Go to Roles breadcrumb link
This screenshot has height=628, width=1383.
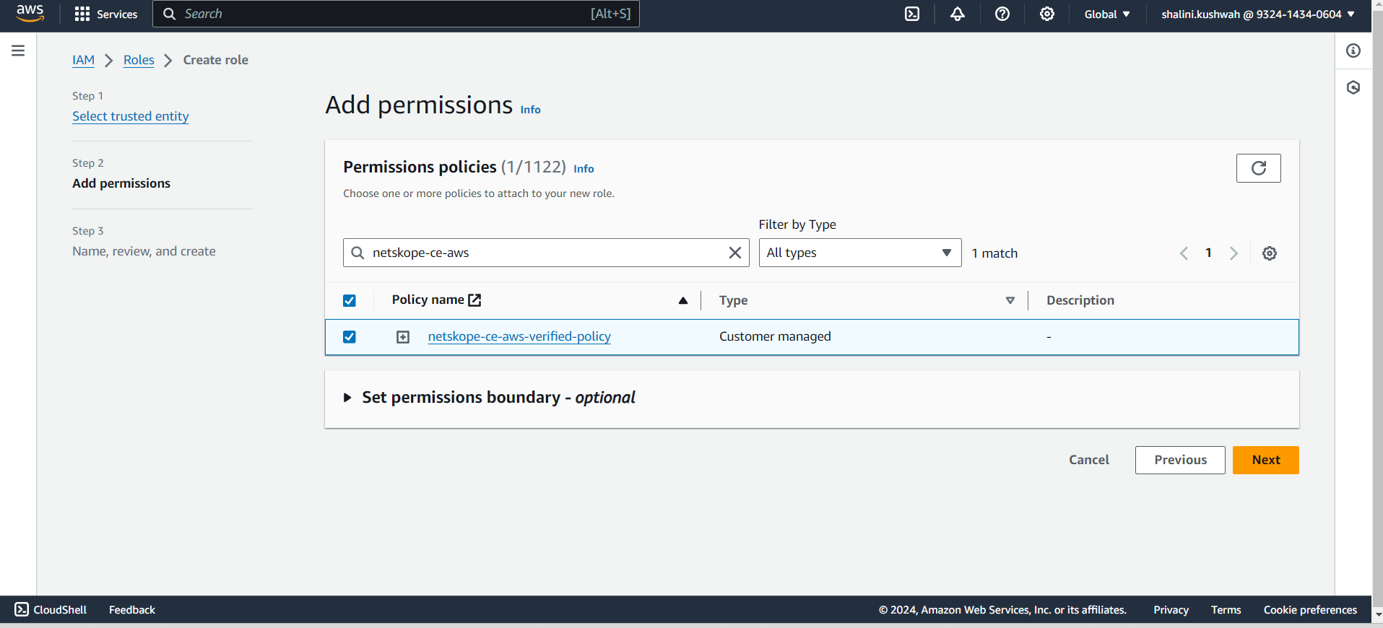coord(139,60)
